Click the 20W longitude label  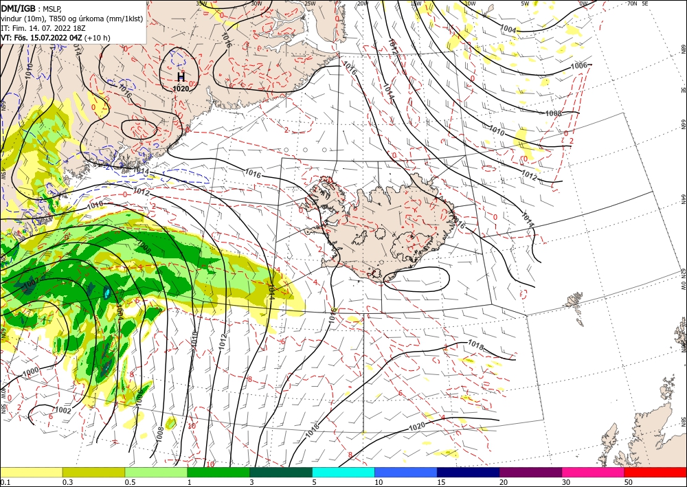(x=362, y=3)
